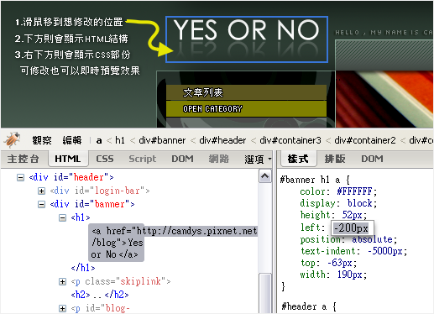Collapse the div id="banner" node

click(41, 204)
